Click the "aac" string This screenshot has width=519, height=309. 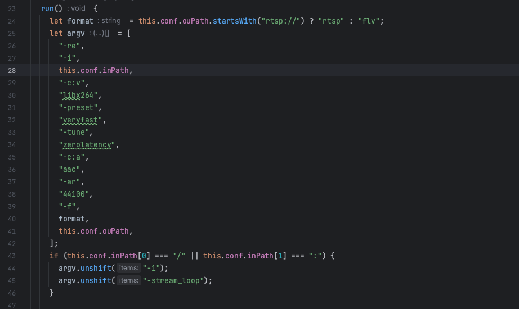point(69,170)
